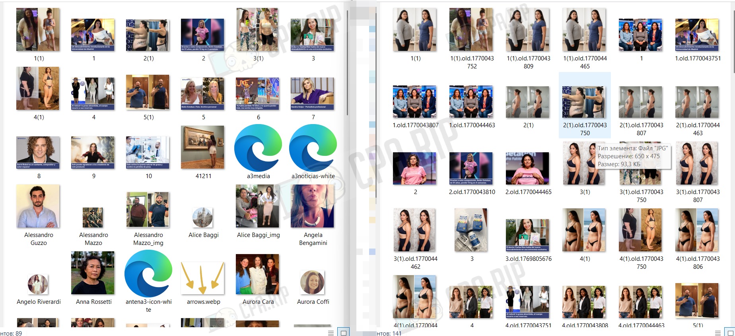
Task: Select the 41211 image thumbnail
Action: [x=202, y=148]
